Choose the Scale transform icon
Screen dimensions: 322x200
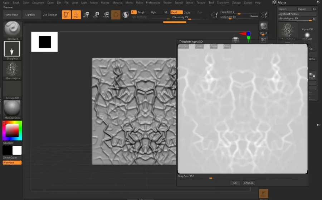[96, 15]
